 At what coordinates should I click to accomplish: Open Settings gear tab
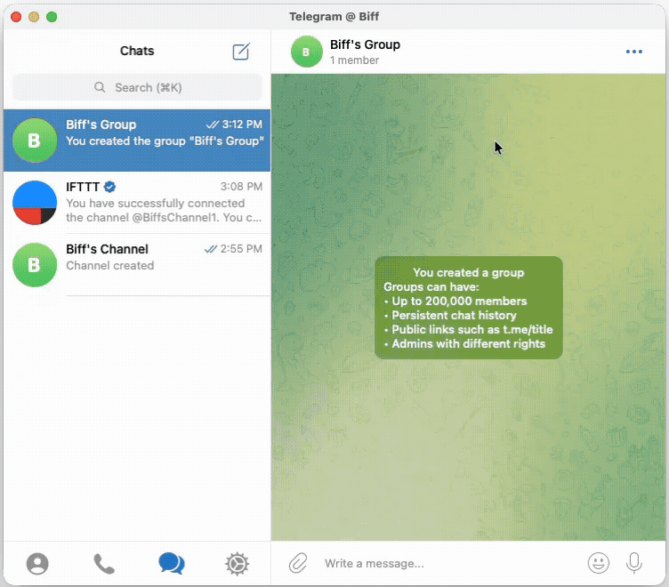point(237,564)
